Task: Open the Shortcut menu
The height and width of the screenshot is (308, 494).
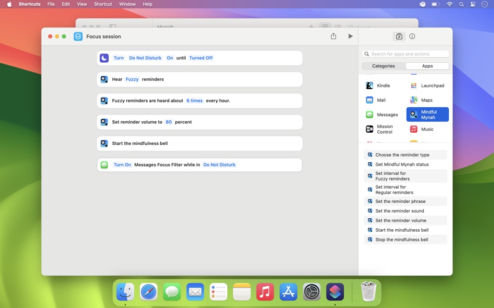Action: [x=103, y=4]
